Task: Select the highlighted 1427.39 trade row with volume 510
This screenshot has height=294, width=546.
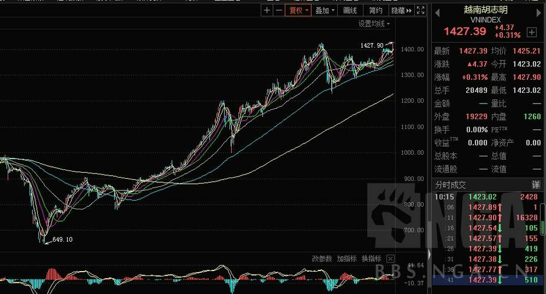Action: 486,280
